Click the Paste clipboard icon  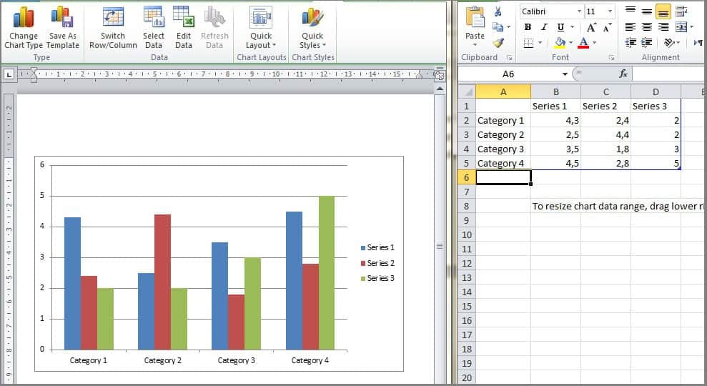point(475,18)
